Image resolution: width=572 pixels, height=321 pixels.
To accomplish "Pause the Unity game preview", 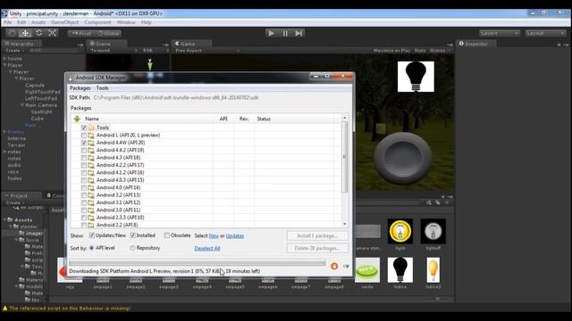I will pos(285,33).
